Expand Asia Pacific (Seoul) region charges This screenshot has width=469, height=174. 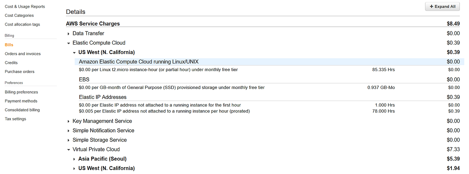tap(74, 159)
